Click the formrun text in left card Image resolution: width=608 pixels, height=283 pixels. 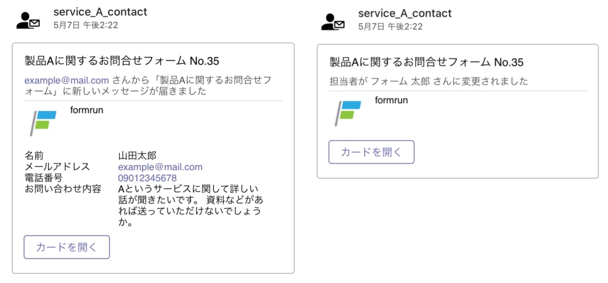pos(86,109)
